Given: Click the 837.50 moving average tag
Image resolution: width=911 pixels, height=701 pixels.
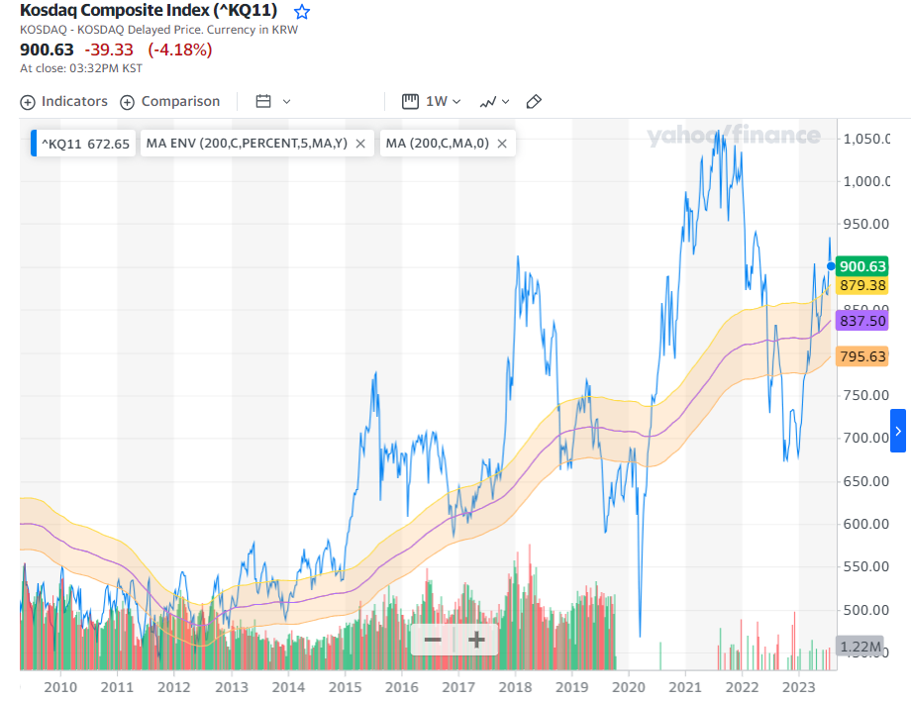Looking at the screenshot, I should [862, 321].
